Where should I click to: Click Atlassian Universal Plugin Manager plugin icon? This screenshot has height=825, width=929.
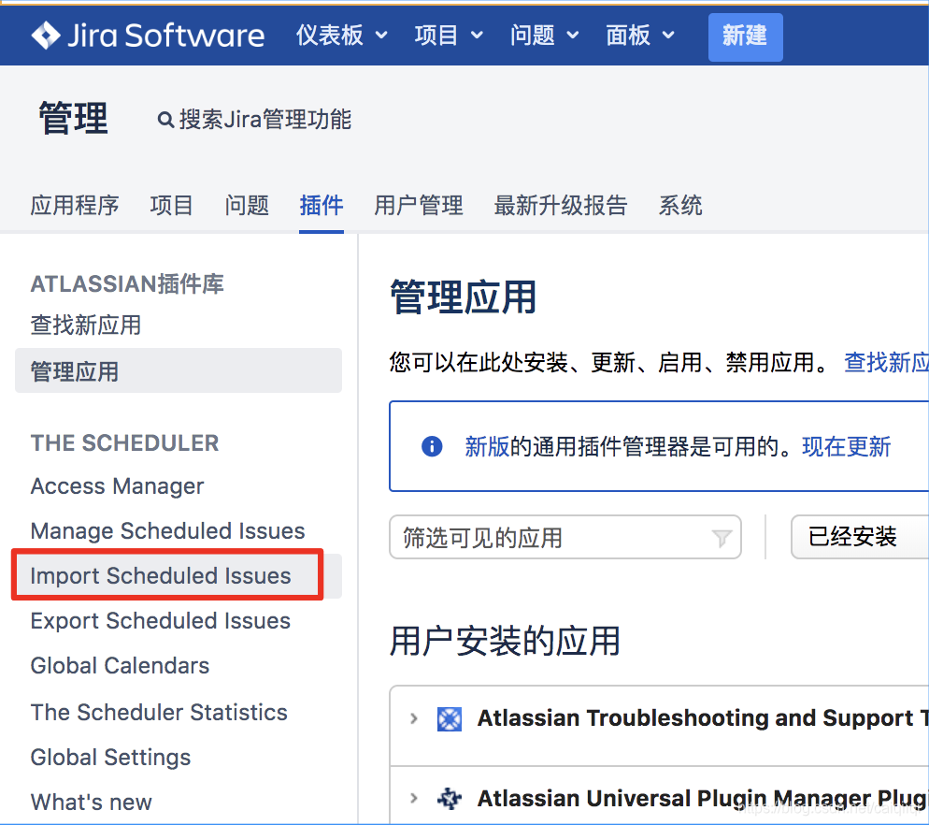(x=450, y=798)
